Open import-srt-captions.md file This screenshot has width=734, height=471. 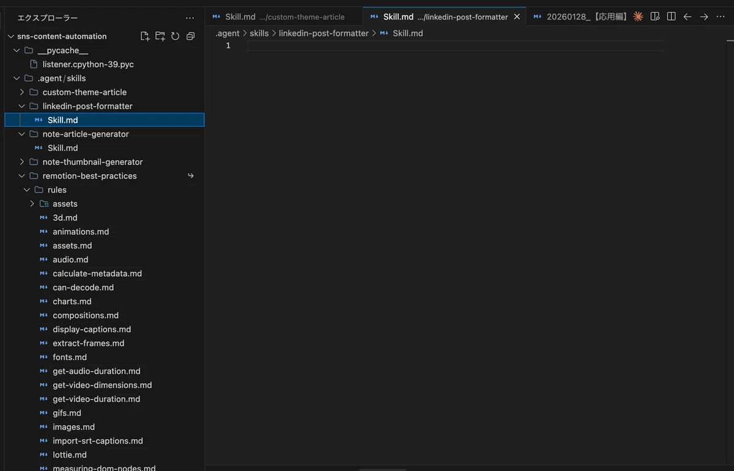click(x=98, y=441)
